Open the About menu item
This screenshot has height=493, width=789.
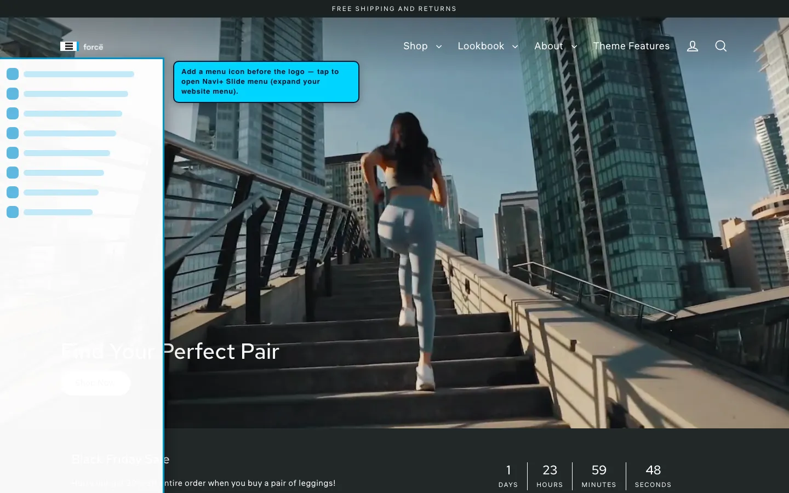(548, 46)
